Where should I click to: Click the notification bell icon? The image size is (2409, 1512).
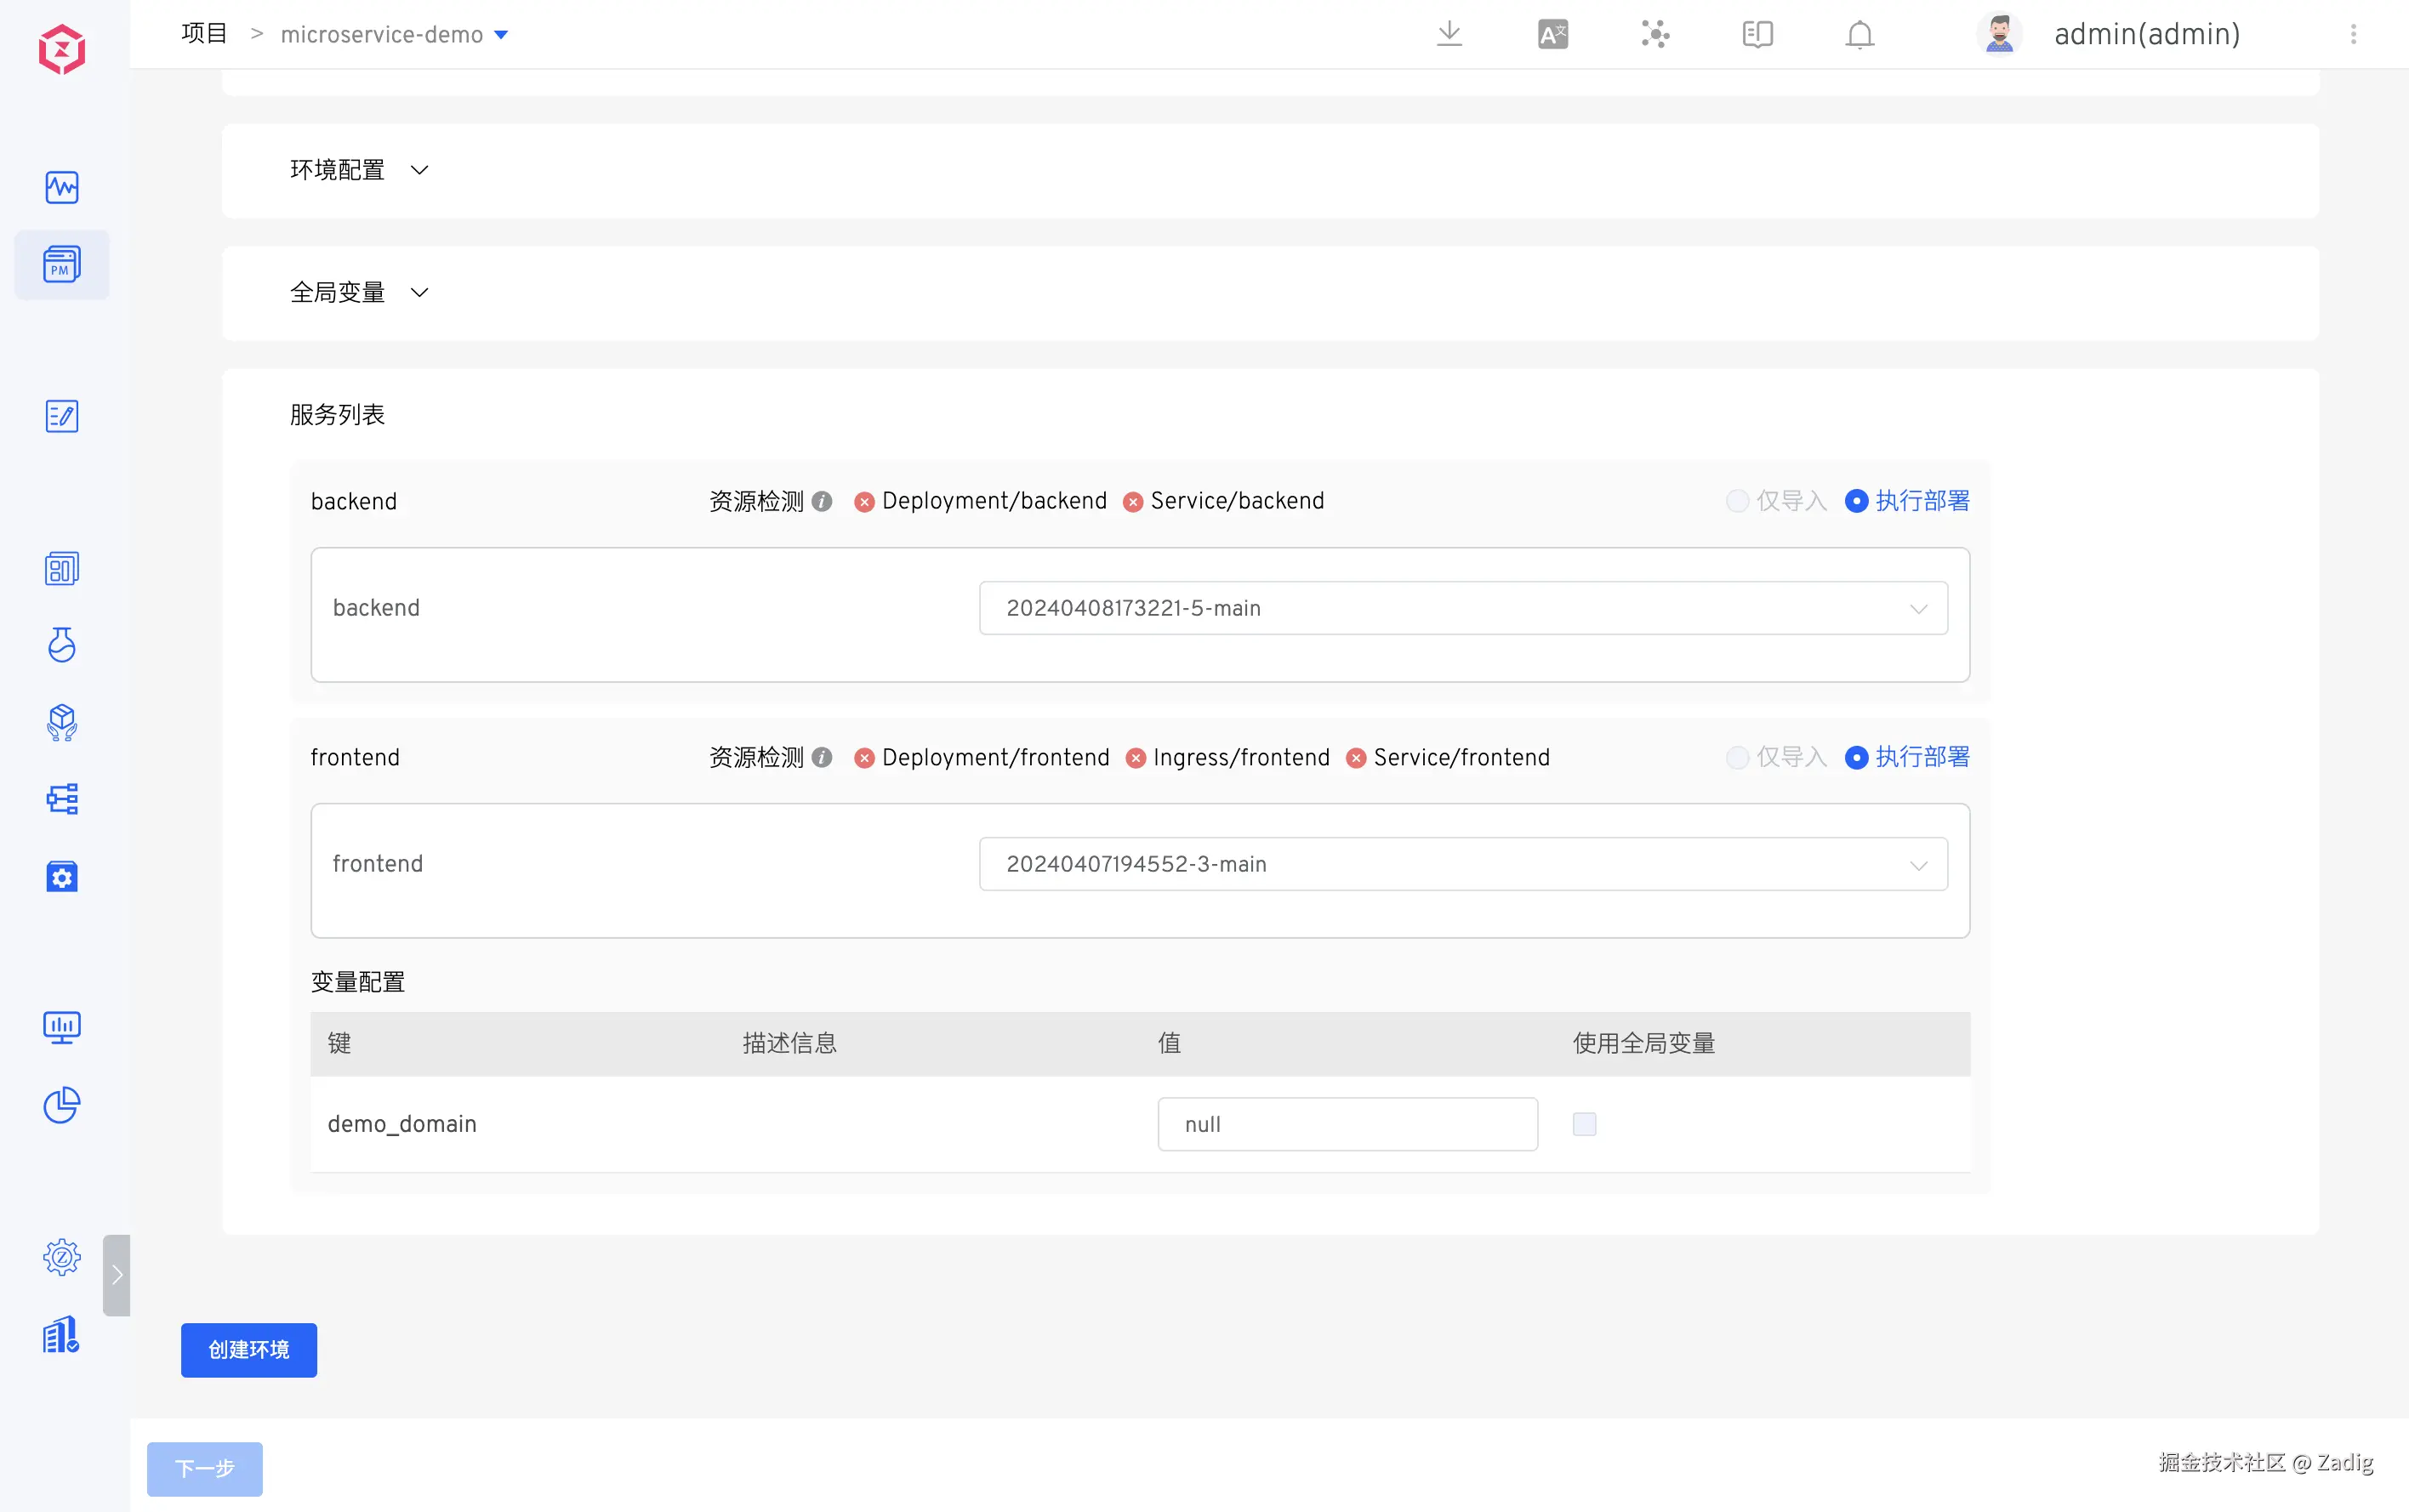pos(1859,35)
